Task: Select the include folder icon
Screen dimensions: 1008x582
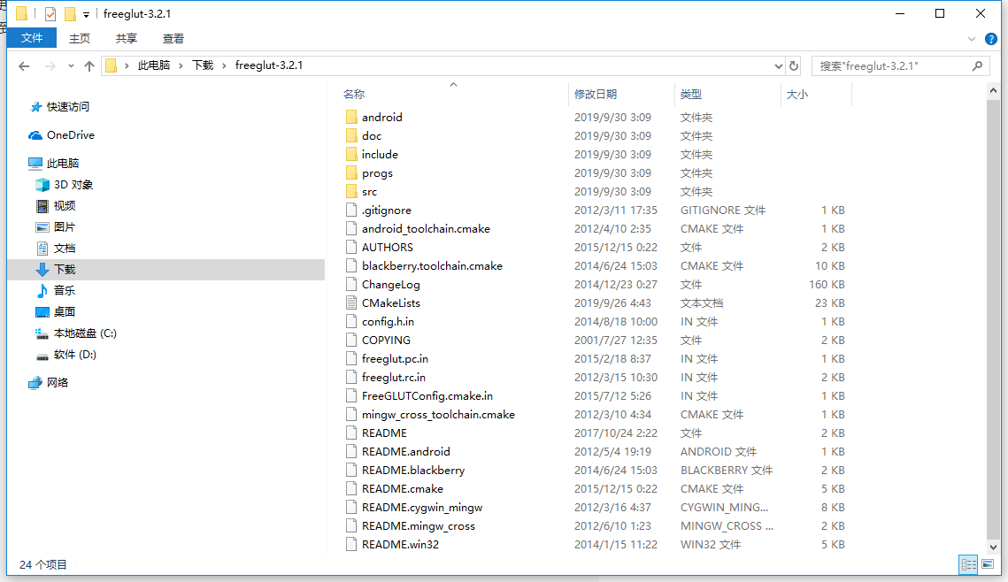Action: [x=351, y=154]
